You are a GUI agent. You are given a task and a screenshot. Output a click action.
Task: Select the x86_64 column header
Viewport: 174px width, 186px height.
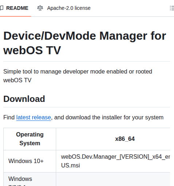pos(113,139)
